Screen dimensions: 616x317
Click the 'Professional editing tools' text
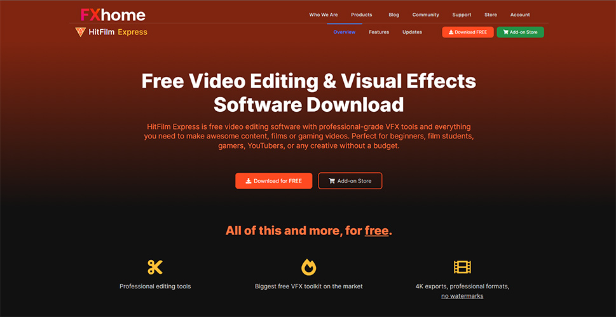[x=155, y=287]
